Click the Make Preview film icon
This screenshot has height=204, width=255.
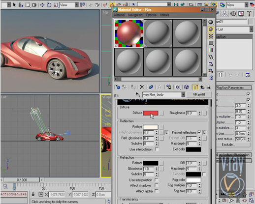211,57
